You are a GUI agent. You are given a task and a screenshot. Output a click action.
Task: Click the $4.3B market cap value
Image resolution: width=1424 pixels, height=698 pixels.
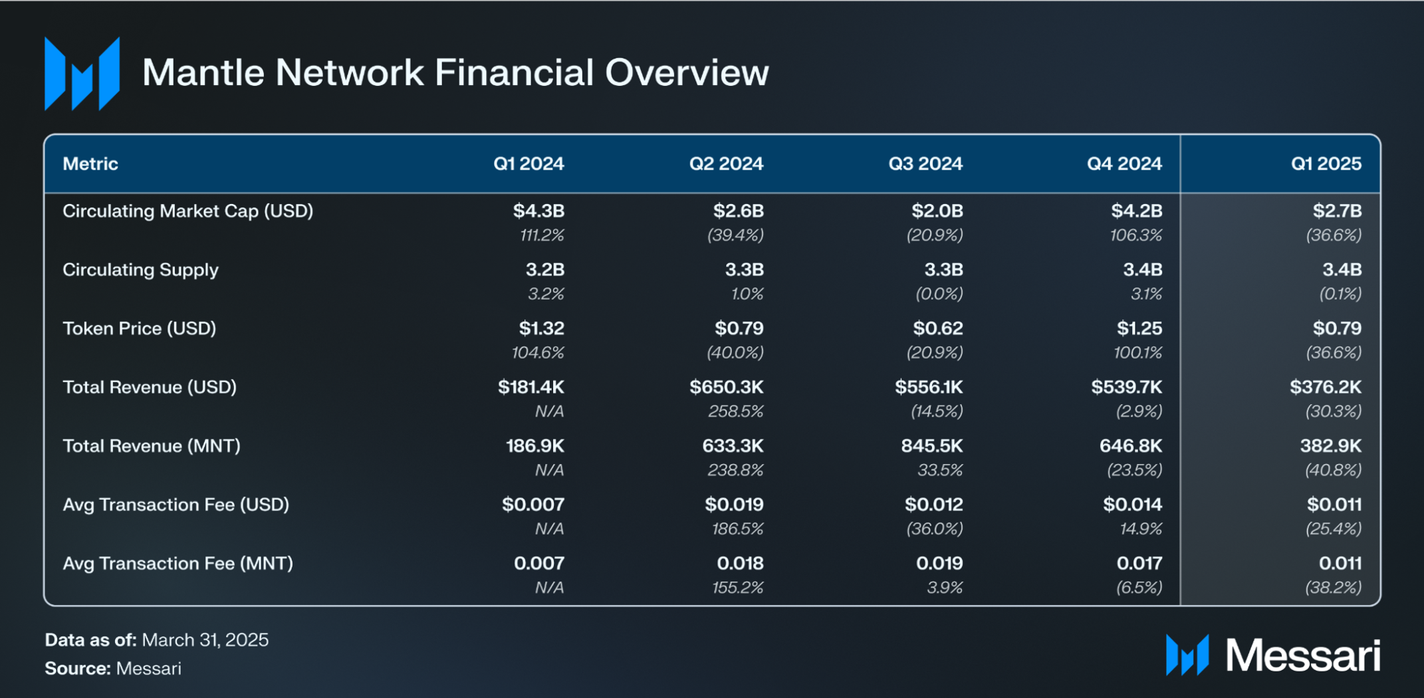538,211
